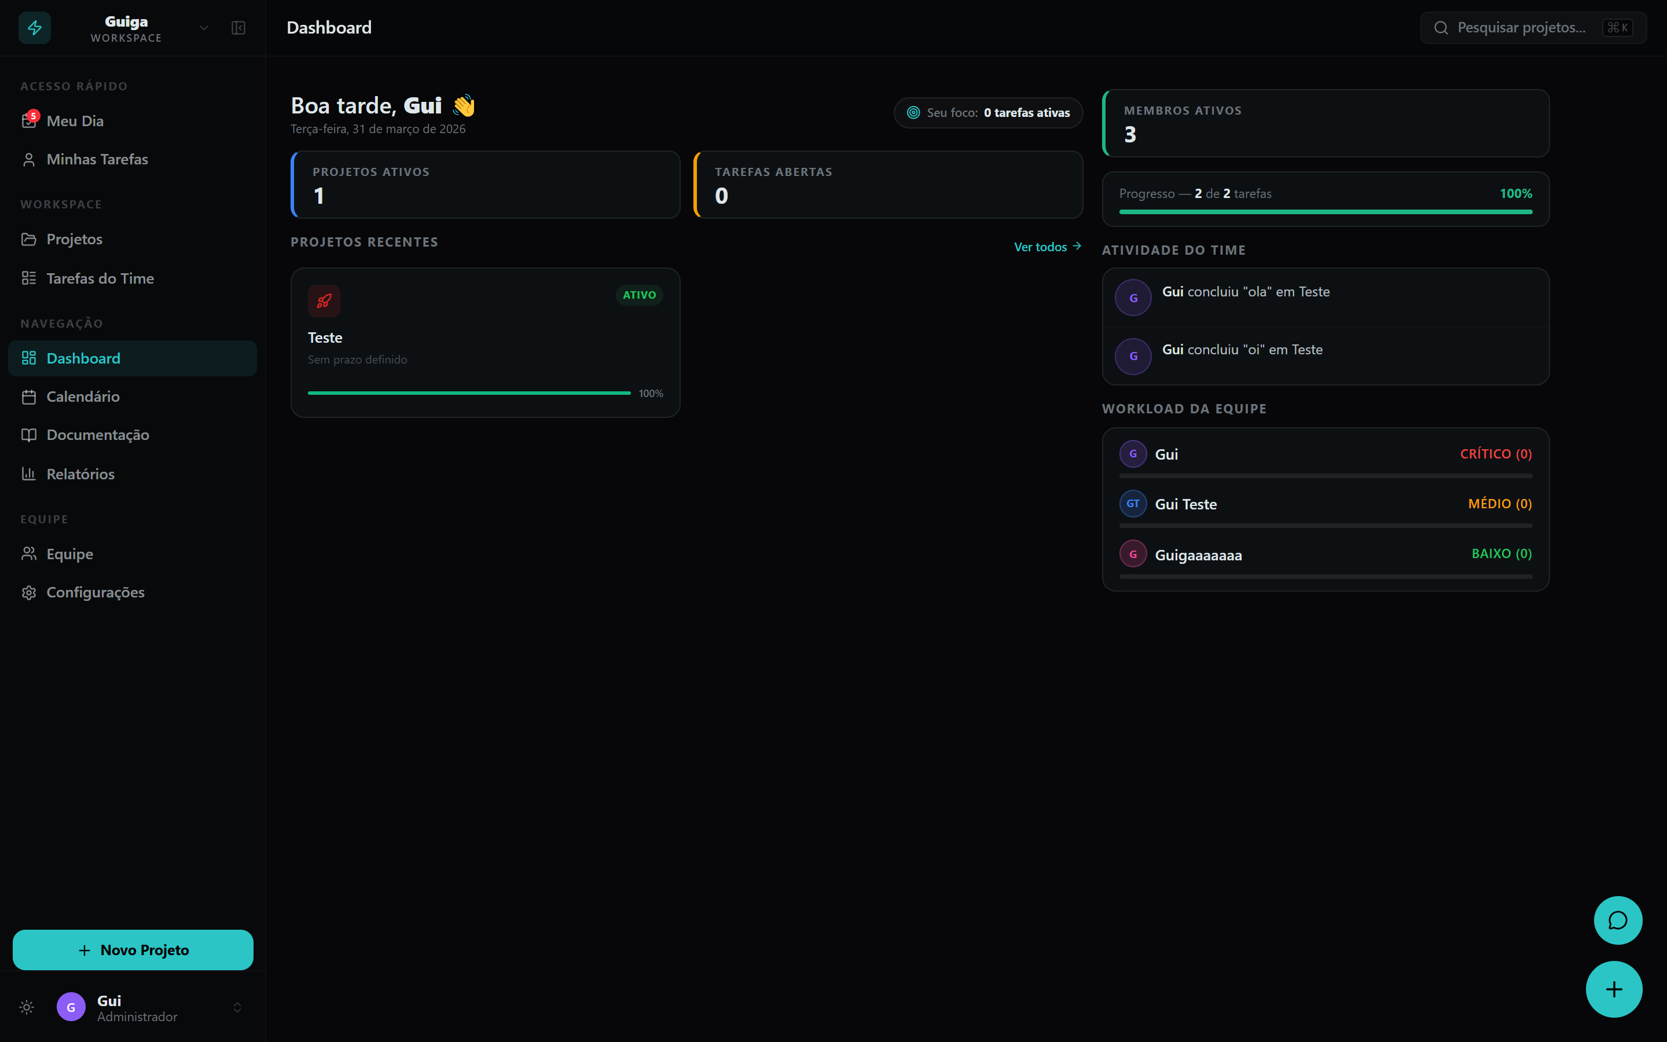
Task: Open the Gui user account menu chevrons
Action: tap(237, 1007)
